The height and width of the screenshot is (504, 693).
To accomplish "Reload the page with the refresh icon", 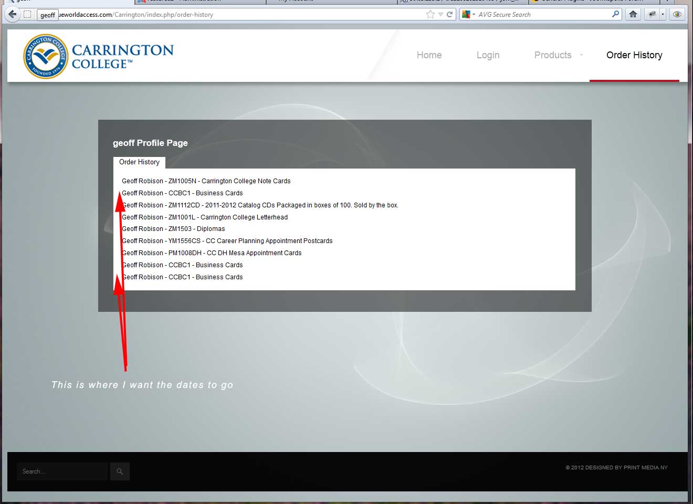I will click(x=450, y=15).
